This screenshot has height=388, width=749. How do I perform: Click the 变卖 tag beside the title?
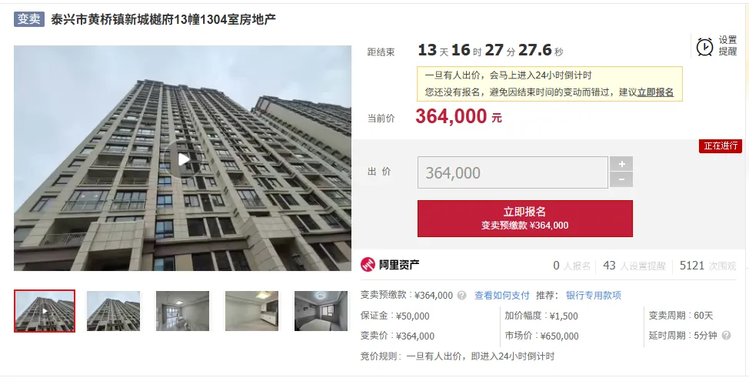pyautogui.click(x=29, y=19)
